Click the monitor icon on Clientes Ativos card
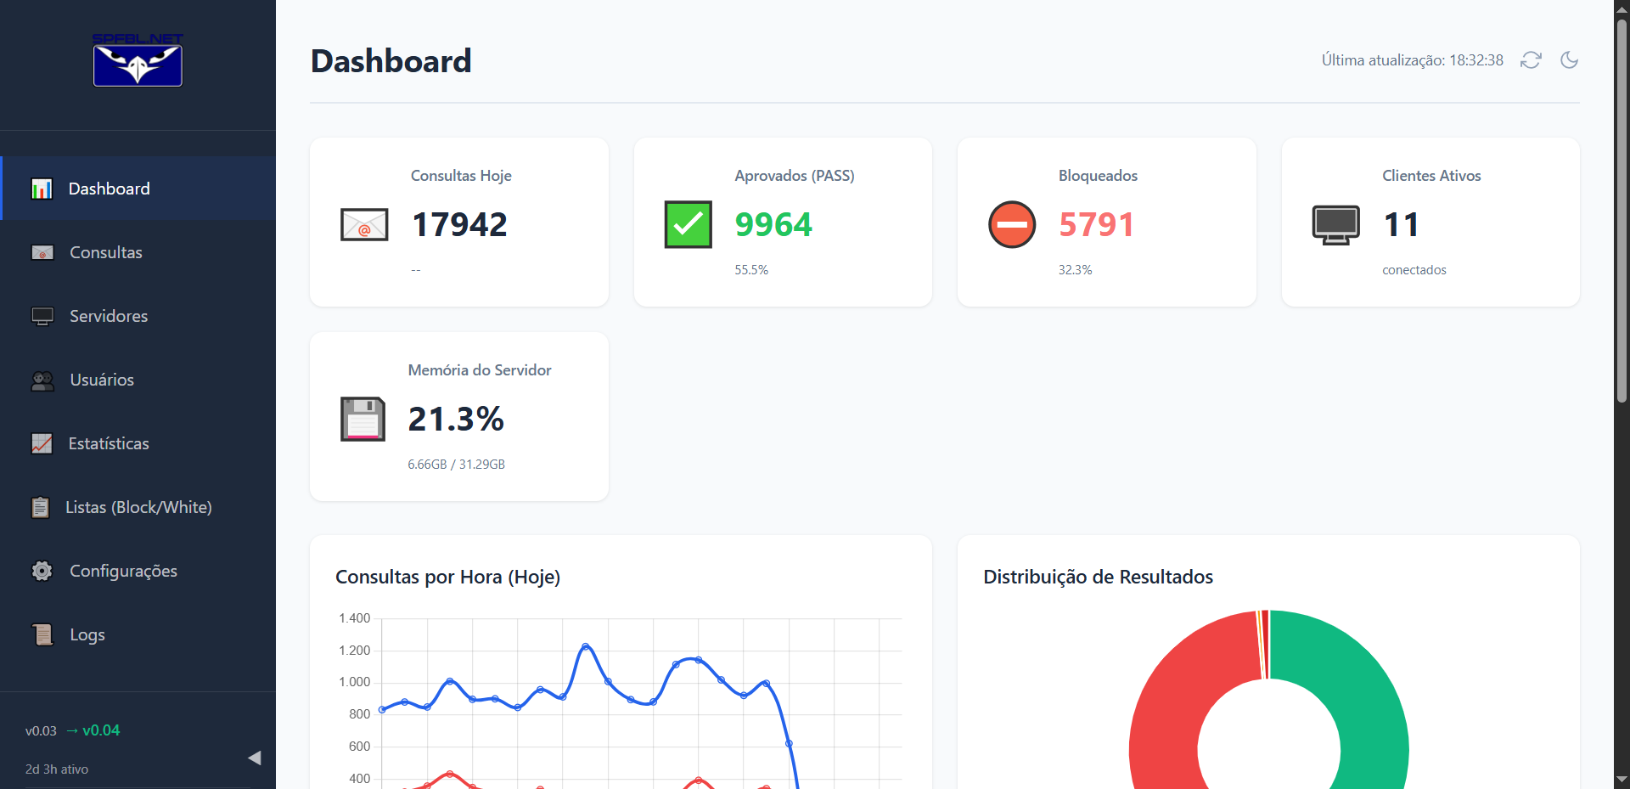This screenshot has height=789, width=1630. coord(1336,225)
